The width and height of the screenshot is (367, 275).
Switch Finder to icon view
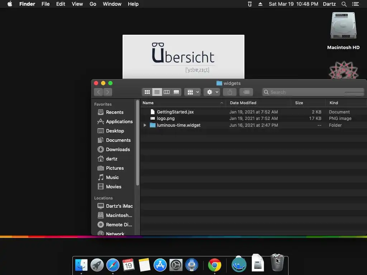click(147, 92)
